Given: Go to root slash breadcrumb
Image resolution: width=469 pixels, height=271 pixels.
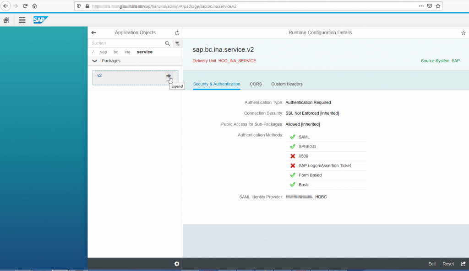Looking at the screenshot, I should pos(93,52).
